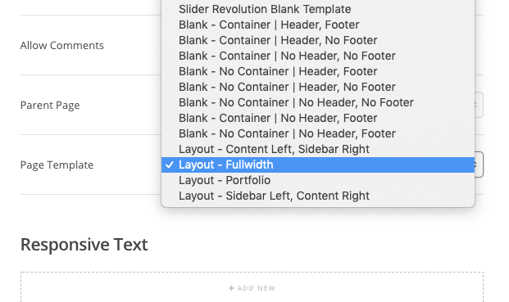
Task: Choose Layout - Content Left, Sidebar Right
Action: (318, 149)
